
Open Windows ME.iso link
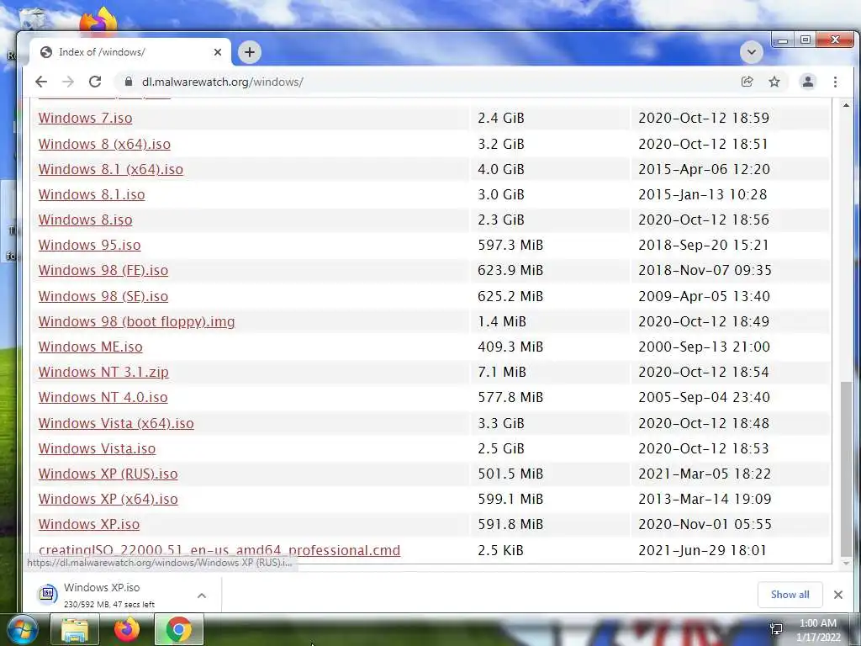91,347
